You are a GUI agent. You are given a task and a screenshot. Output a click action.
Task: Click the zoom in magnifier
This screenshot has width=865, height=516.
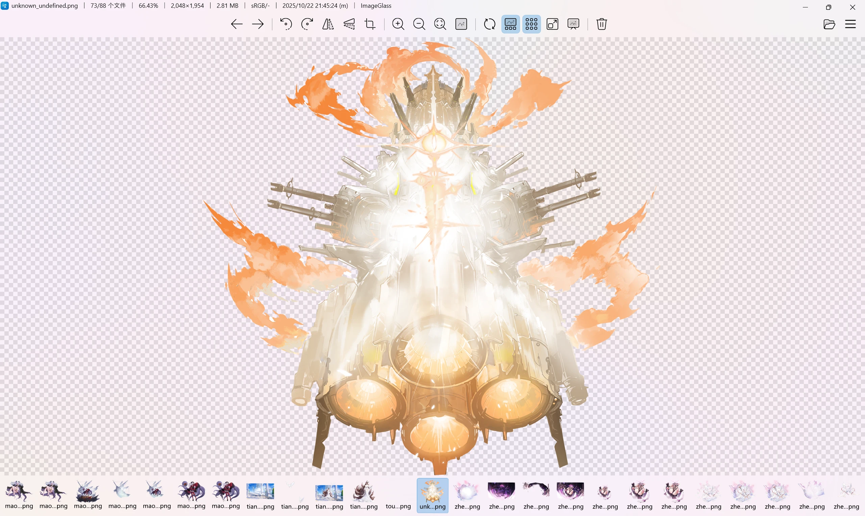click(398, 24)
